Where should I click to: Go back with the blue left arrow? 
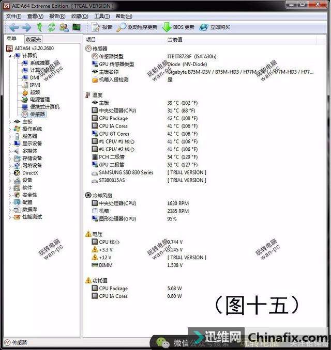click(x=13, y=27)
